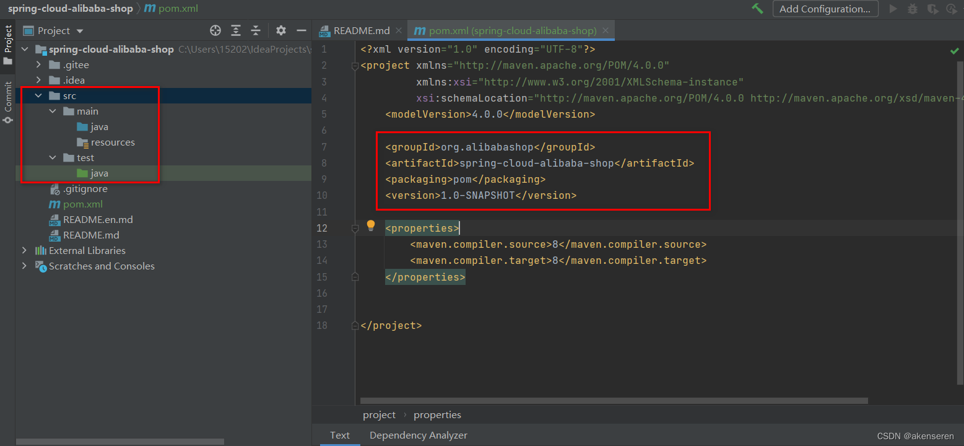964x446 pixels.
Task: Select README.en.md in the project tree
Action: tap(90, 220)
